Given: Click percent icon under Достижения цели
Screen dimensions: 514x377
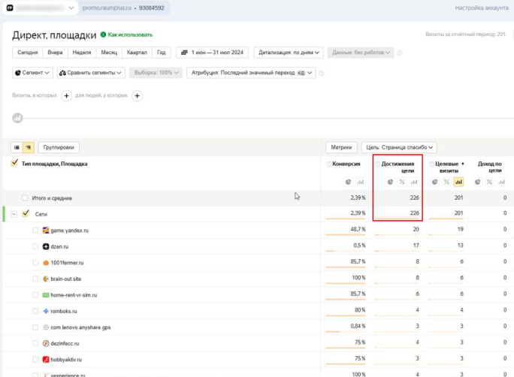Looking at the screenshot, I should [x=402, y=182].
